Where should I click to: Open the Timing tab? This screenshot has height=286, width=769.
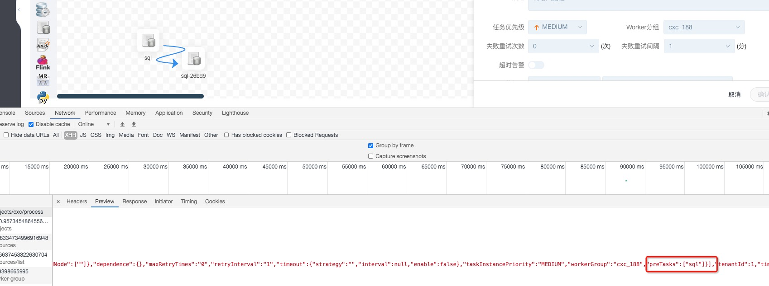pyautogui.click(x=188, y=202)
